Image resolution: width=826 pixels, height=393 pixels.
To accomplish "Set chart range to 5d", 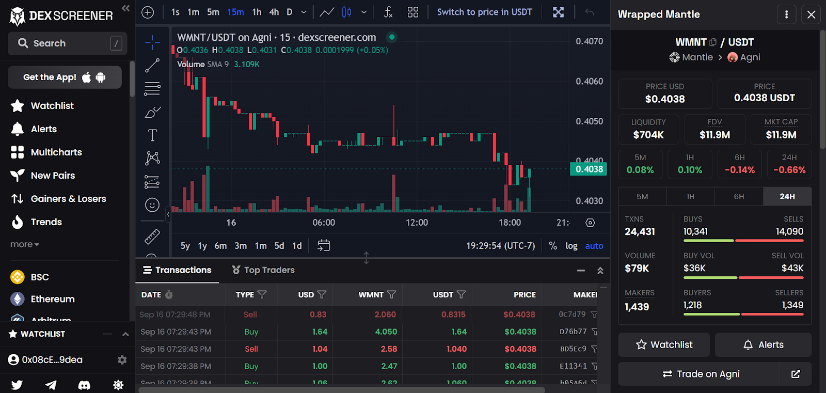I will click(x=279, y=246).
